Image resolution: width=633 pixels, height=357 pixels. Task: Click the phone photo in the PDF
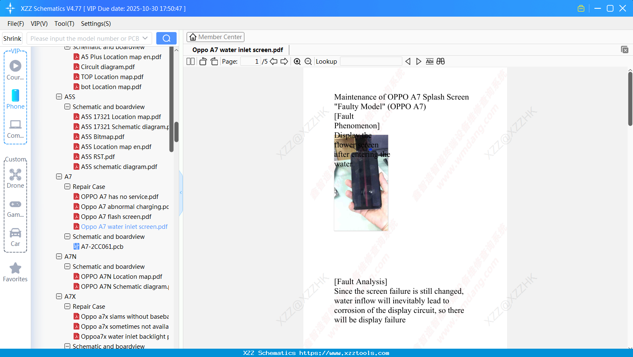point(361,183)
